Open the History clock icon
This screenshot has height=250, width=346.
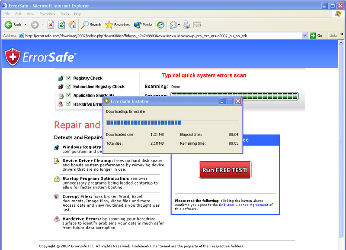tap(160, 25)
